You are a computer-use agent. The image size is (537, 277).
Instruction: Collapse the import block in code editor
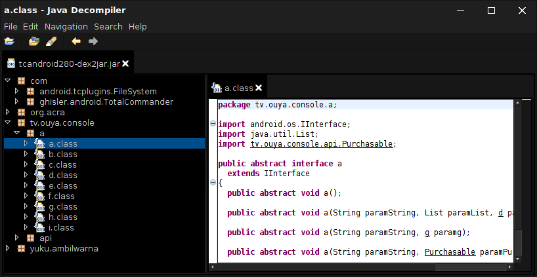(213, 124)
